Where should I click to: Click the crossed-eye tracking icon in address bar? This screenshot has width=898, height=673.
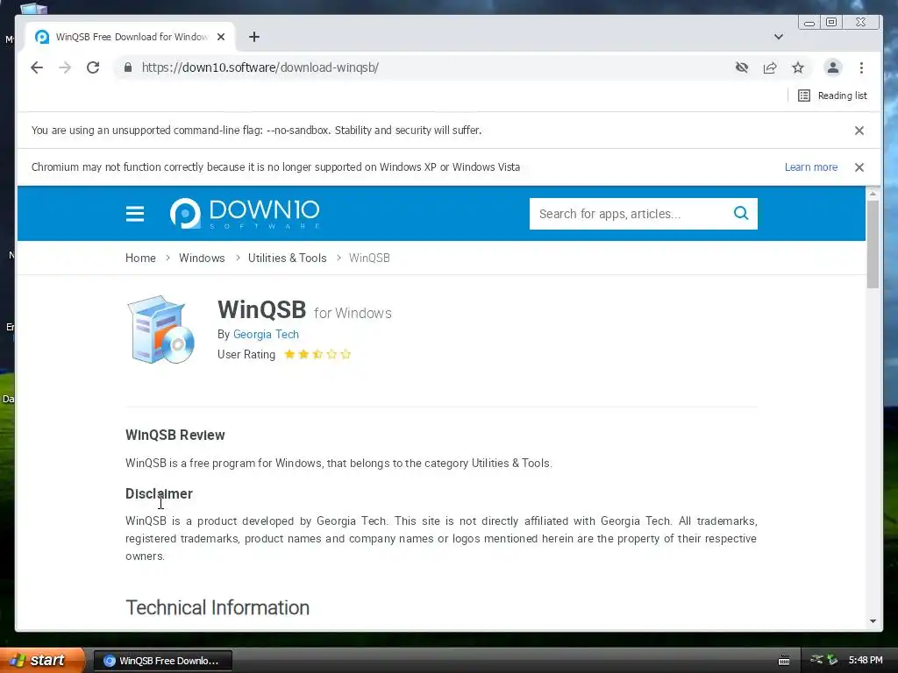[742, 67]
